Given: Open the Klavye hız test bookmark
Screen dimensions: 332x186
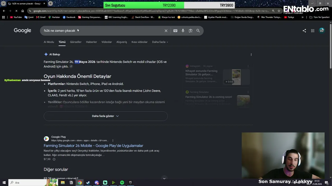Looking at the screenshot, I should (167, 17).
